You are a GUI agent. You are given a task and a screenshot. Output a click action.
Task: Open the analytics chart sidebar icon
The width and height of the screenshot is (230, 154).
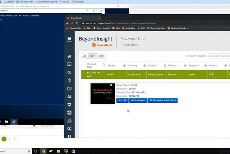pos(69,121)
